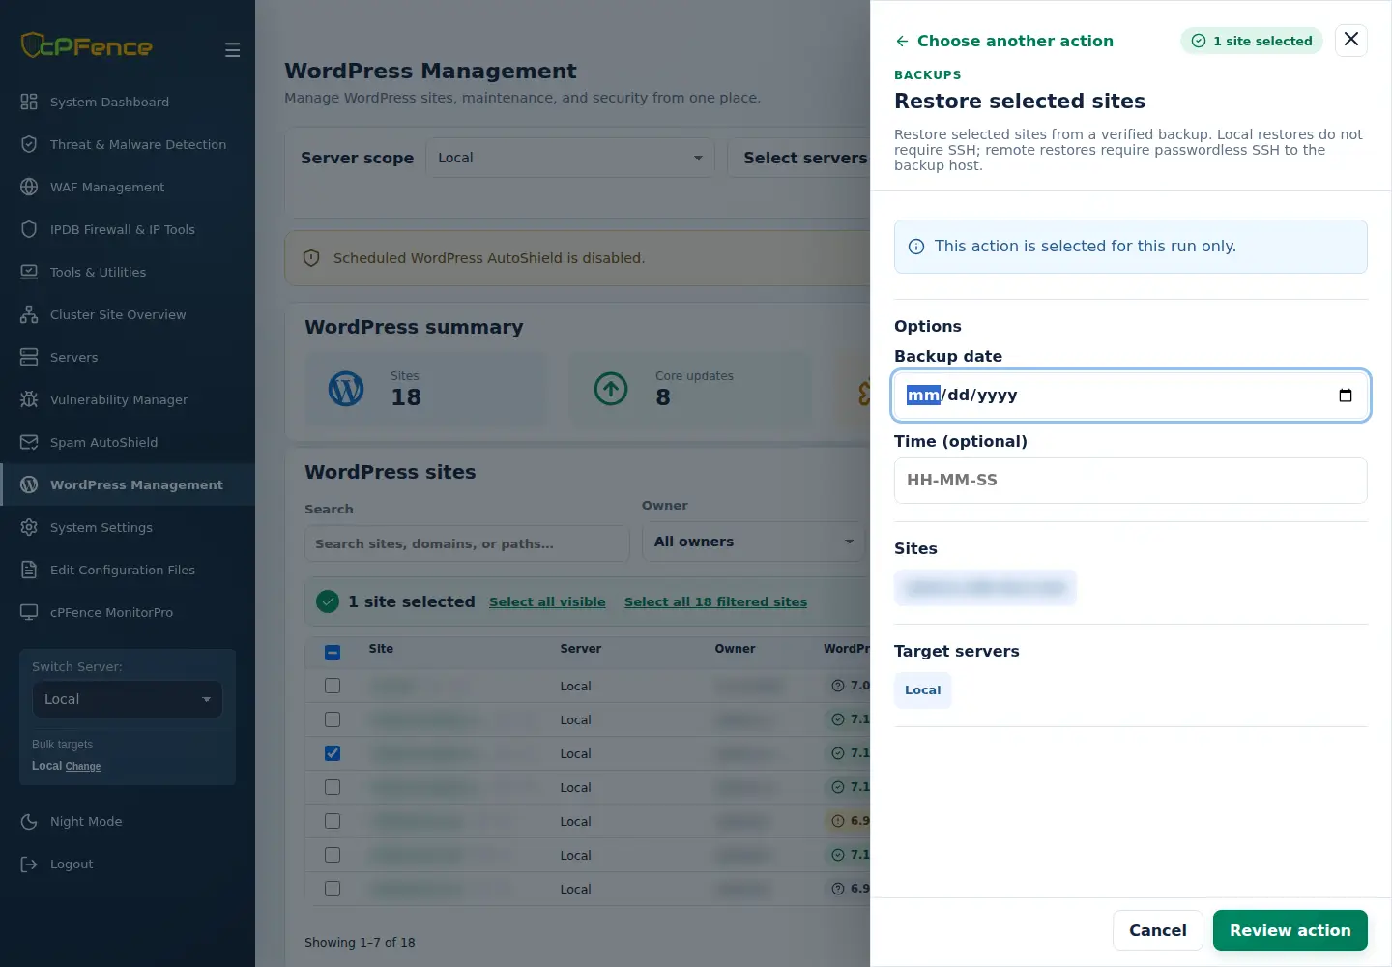Click the Vulnerability Manager bug icon

pyautogui.click(x=29, y=399)
